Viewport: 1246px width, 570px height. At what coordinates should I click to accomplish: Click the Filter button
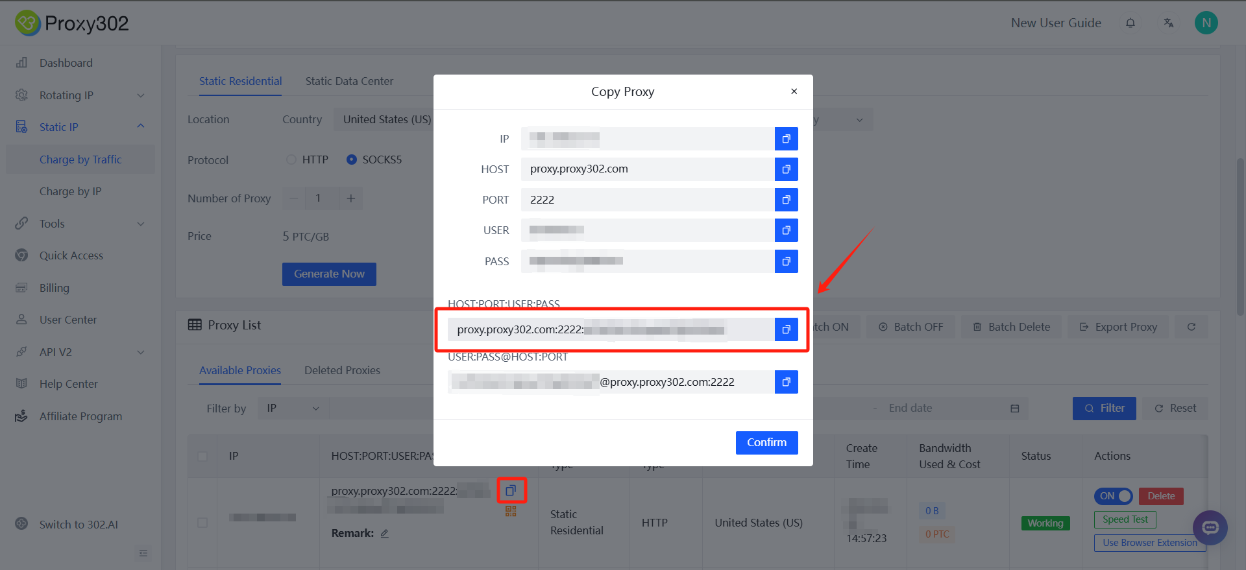coord(1104,409)
